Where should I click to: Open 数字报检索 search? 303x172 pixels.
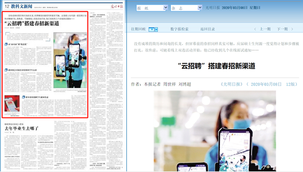(x=179, y=29)
